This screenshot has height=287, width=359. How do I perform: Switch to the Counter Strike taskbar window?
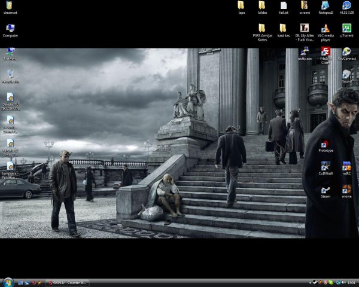point(68,282)
